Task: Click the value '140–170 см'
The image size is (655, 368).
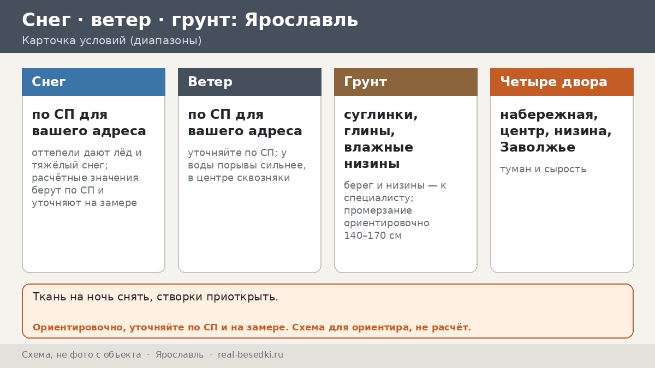Action: [x=373, y=236]
